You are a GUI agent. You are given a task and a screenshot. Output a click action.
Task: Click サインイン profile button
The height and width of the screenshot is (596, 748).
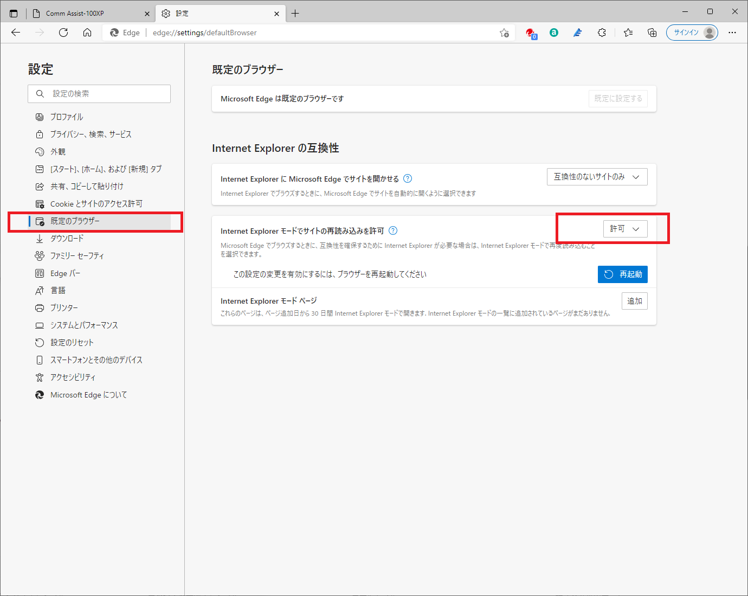692,33
